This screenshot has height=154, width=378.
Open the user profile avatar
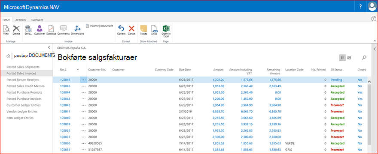[372, 7]
